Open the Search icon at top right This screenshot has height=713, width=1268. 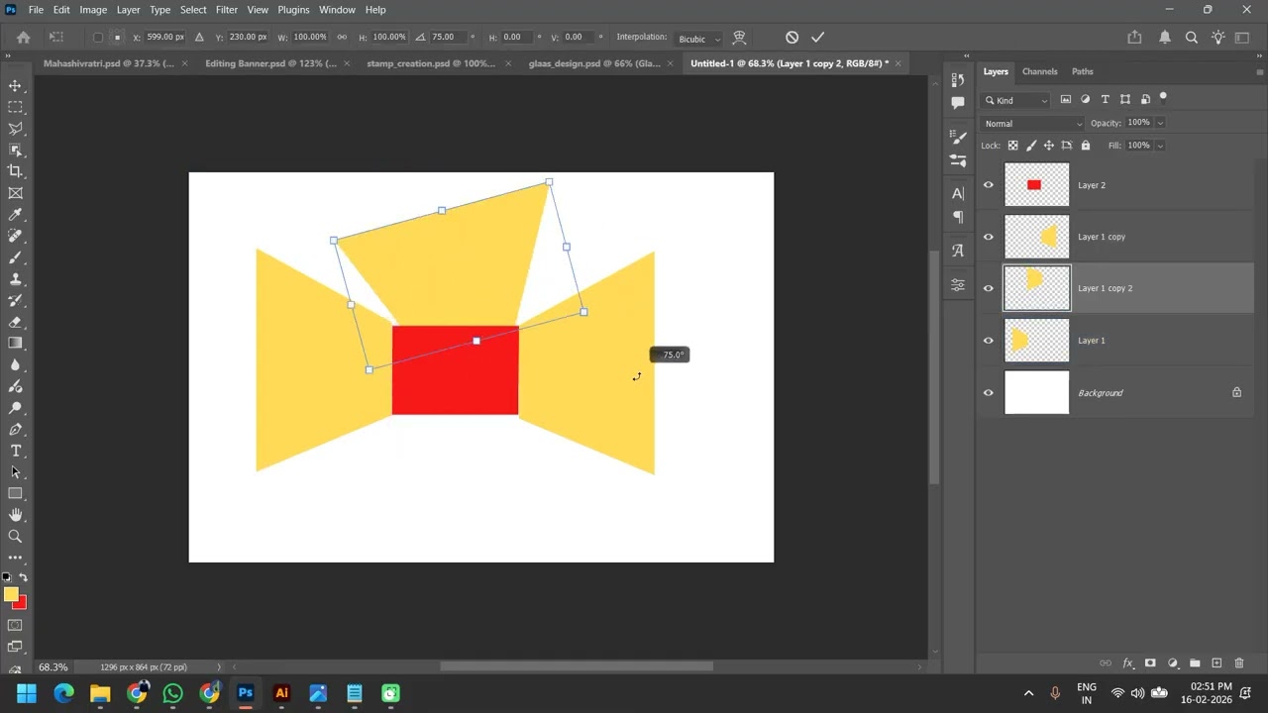point(1192,38)
